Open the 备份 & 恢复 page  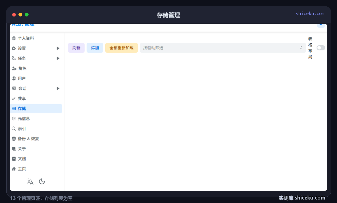[36, 139]
